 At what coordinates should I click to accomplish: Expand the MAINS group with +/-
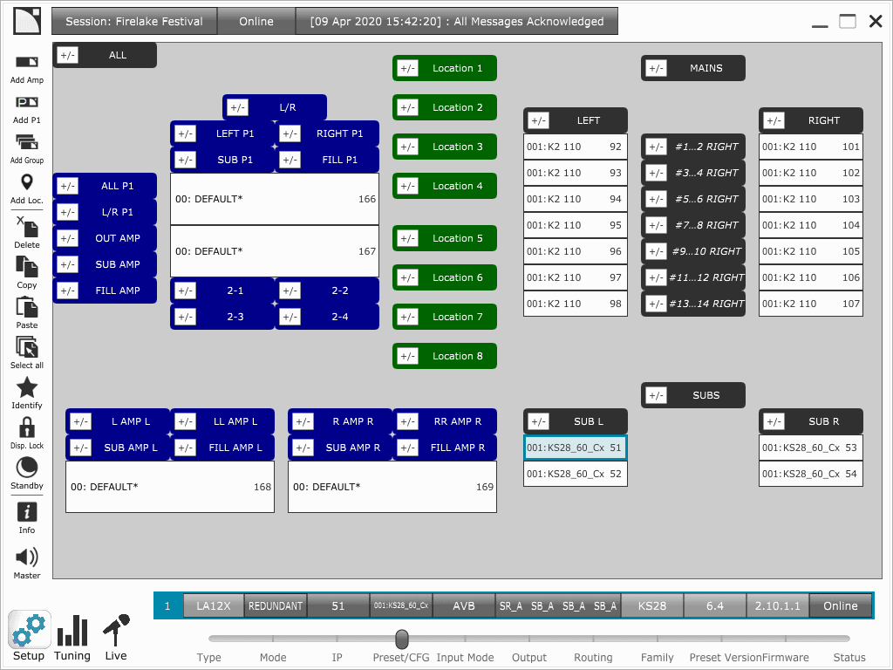point(657,68)
